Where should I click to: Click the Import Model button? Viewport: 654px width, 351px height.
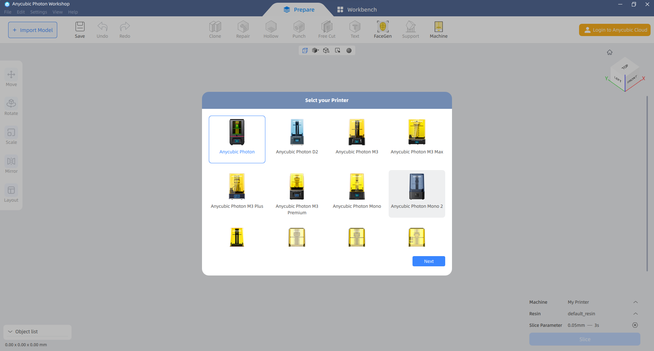(x=33, y=30)
